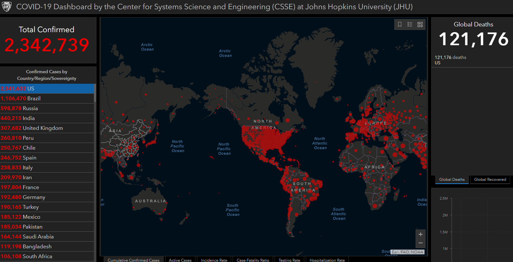Switch to the Global Recovered tab
The image size is (513, 262).
490,180
